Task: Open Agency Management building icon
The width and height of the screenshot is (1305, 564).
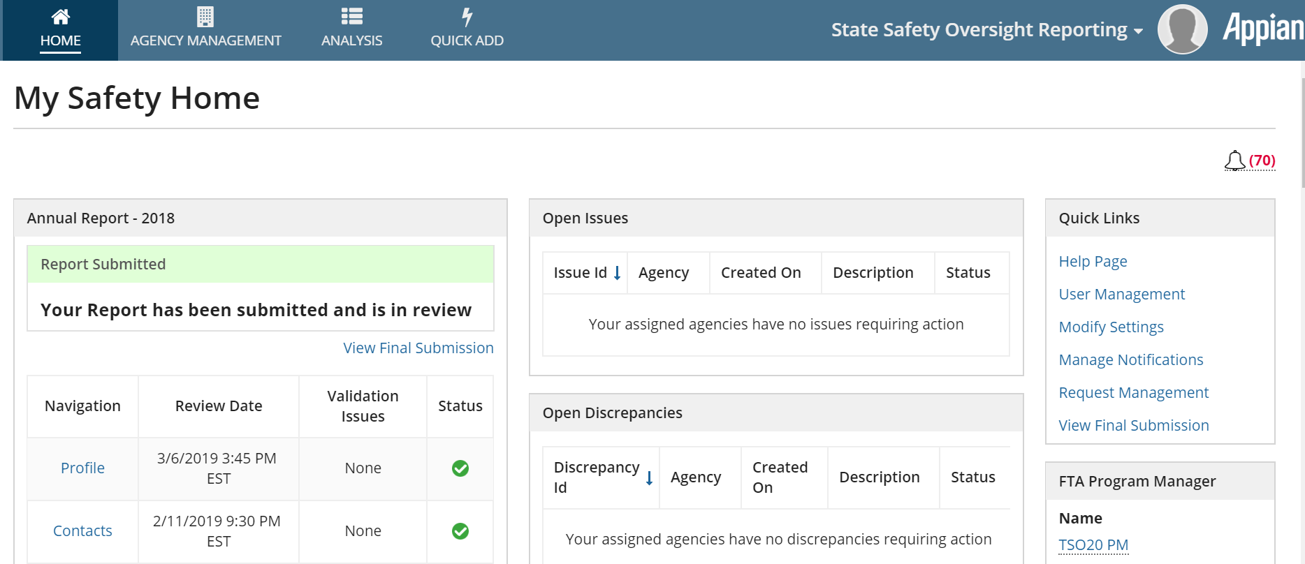Action: click(205, 16)
